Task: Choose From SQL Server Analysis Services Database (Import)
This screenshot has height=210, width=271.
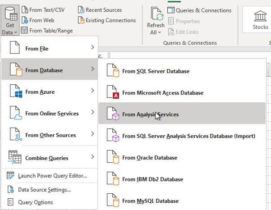Action: point(182,135)
